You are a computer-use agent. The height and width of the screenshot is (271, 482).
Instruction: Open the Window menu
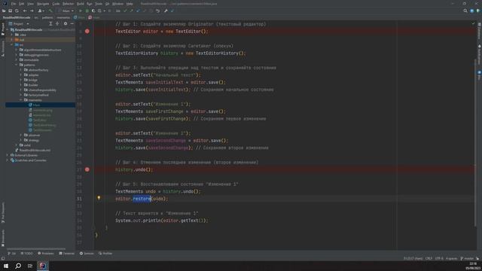[x=117, y=4]
